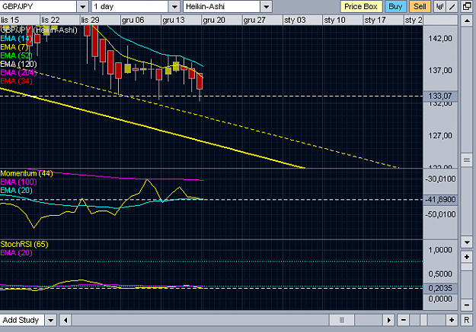The width and height of the screenshot is (476, 332).
Task: Click the horizontal scroll right arrow
Action: click(x=388, y=320)
